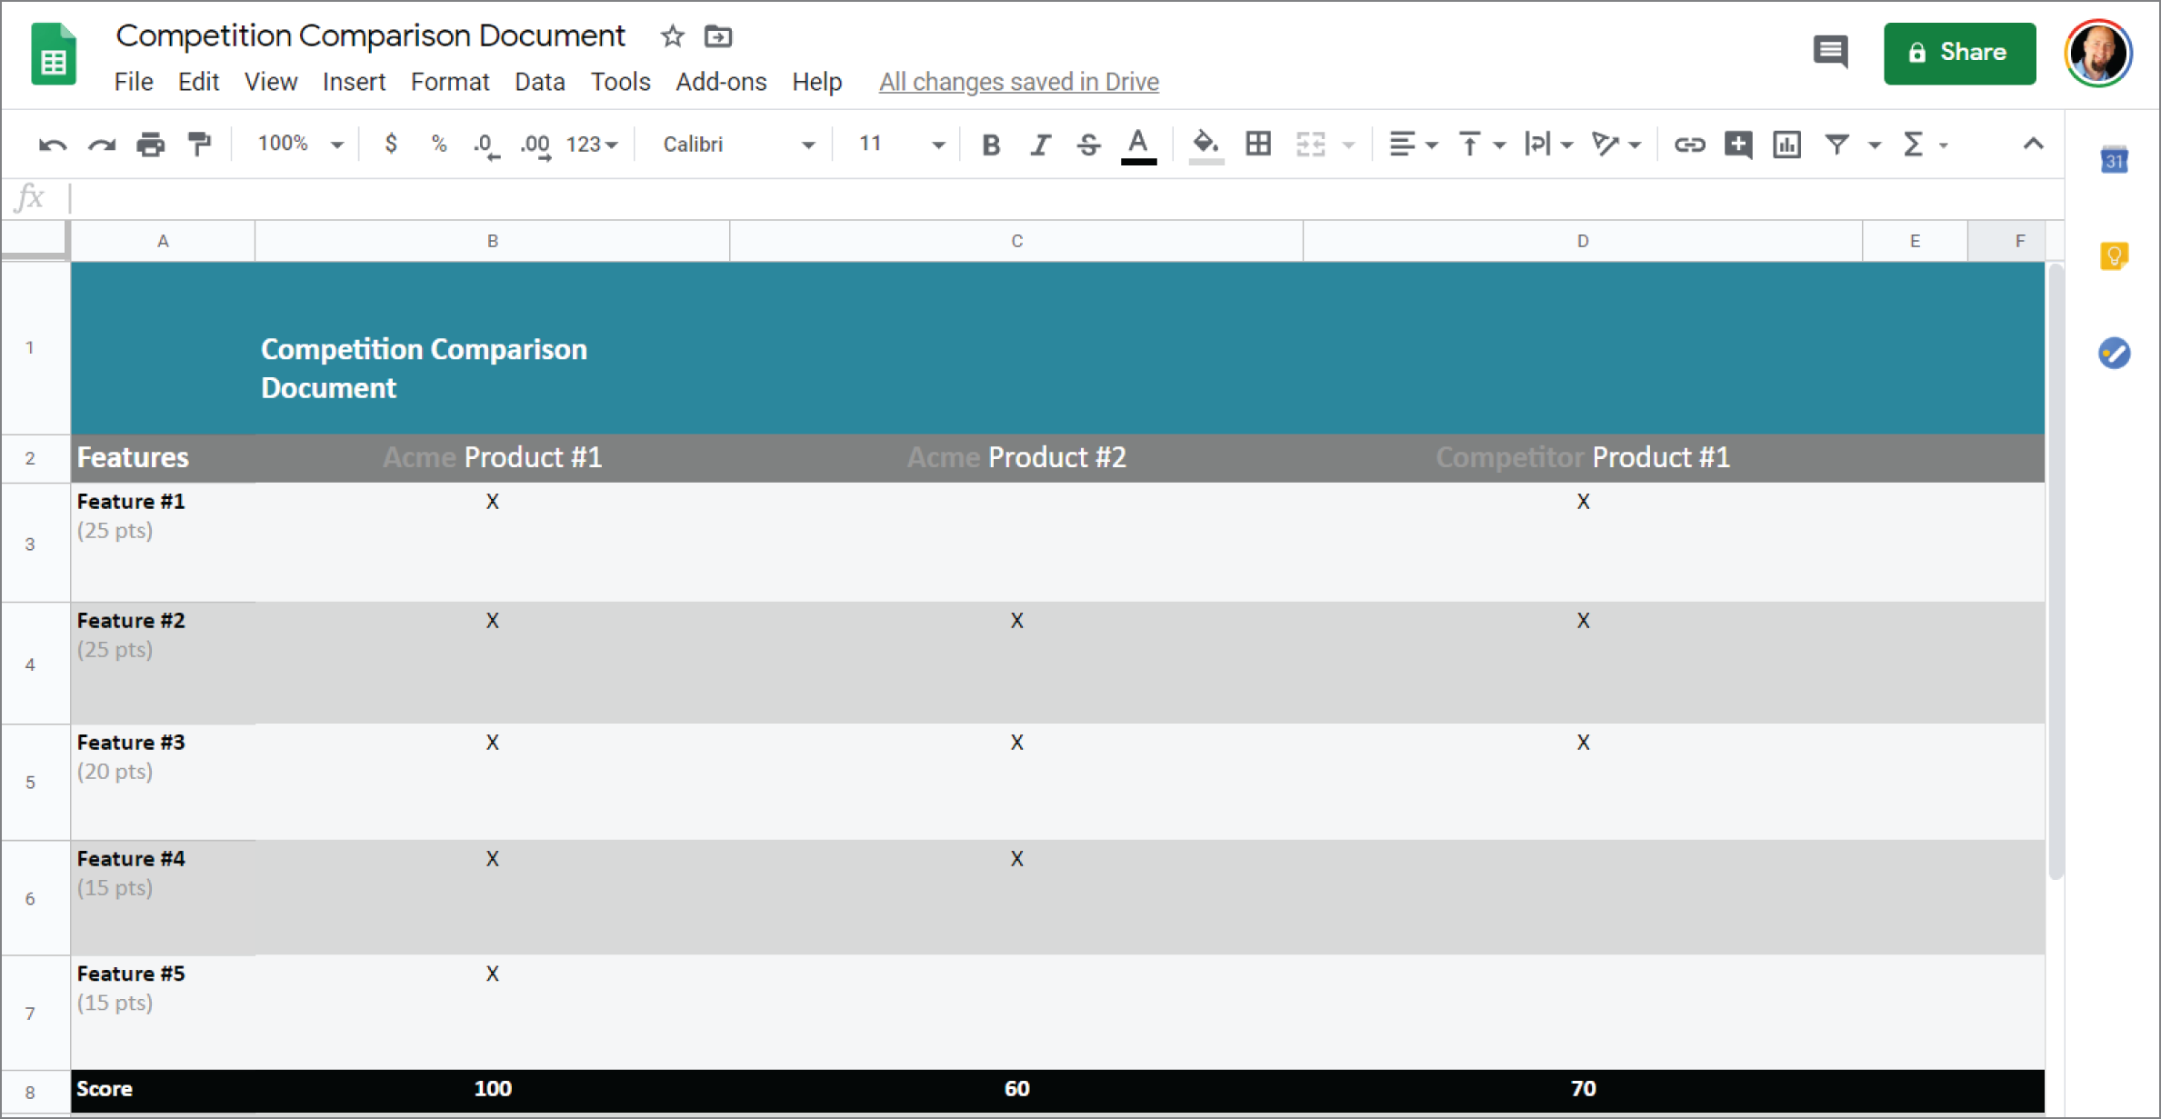Toggle strikethrough formatting

tap(1088, 144)
